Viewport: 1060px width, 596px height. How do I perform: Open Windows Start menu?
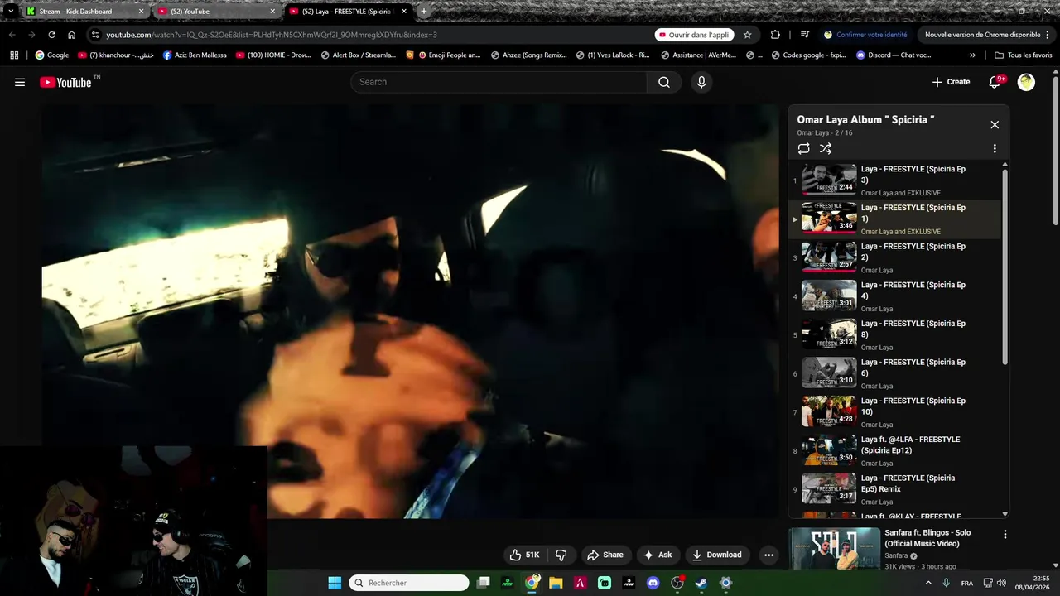(335, 583)
